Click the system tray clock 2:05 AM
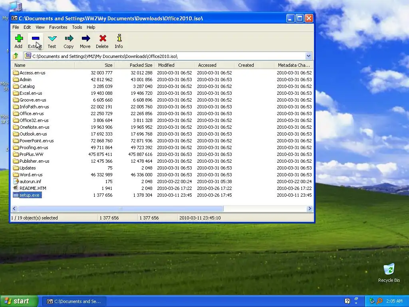The image size is (409, 307). [x=394, y=301]
